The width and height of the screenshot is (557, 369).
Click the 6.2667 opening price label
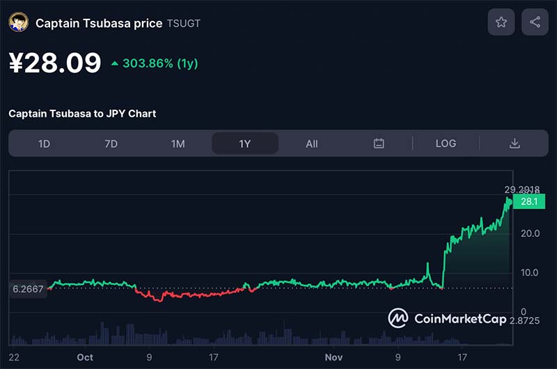pos(28,289)
